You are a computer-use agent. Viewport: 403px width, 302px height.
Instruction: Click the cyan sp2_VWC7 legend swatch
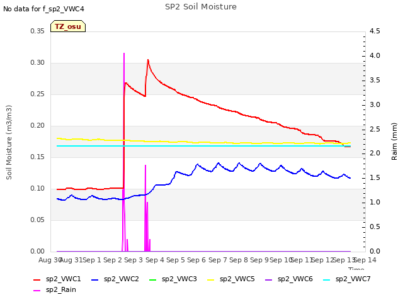click(x=326, y=279)
